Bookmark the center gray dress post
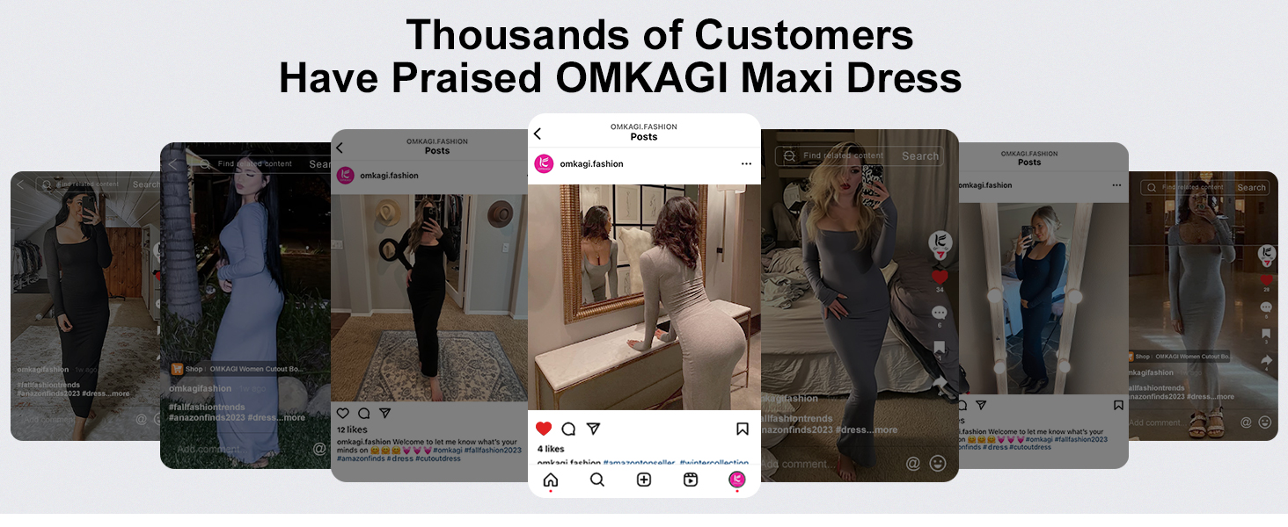Viewport: 1288px width, 527px height. 743,429
